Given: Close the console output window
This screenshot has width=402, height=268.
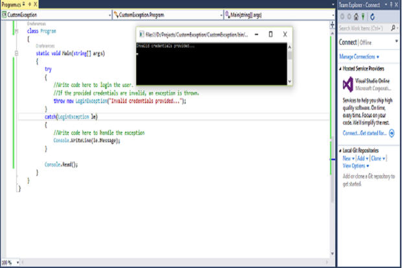Looking at the screenshot, I should 285,34.
